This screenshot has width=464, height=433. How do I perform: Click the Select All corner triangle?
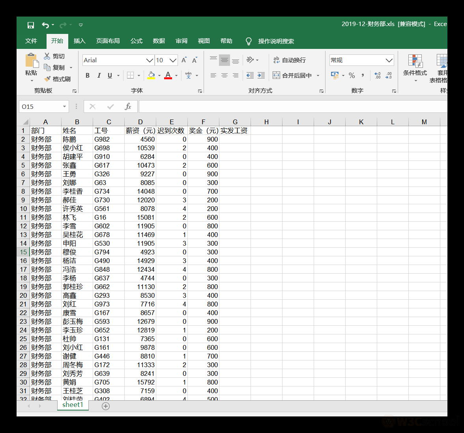click(x=26, y=122)
